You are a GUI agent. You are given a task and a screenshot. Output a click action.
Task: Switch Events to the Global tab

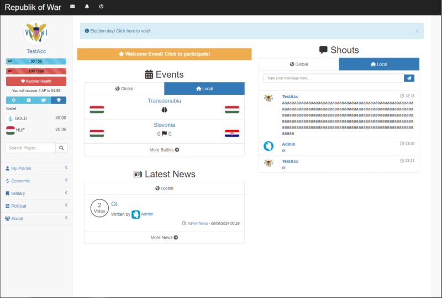(x=124, y=89)
